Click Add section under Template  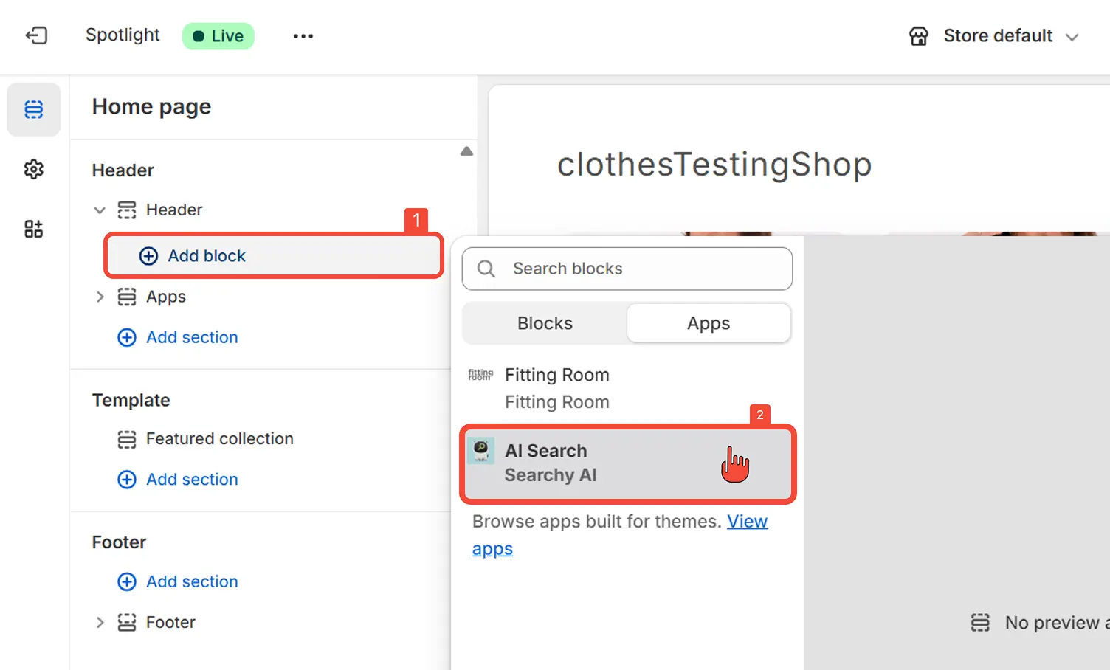(x=191, y=480)
